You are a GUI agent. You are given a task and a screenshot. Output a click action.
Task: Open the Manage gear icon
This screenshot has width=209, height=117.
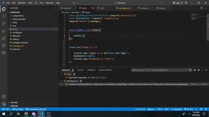point(4,104)
